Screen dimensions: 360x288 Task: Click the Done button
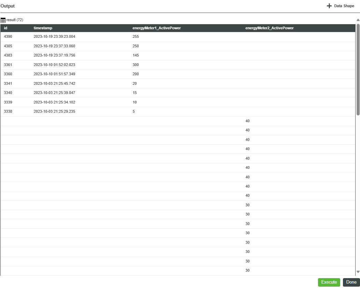(x=351, y=282)
